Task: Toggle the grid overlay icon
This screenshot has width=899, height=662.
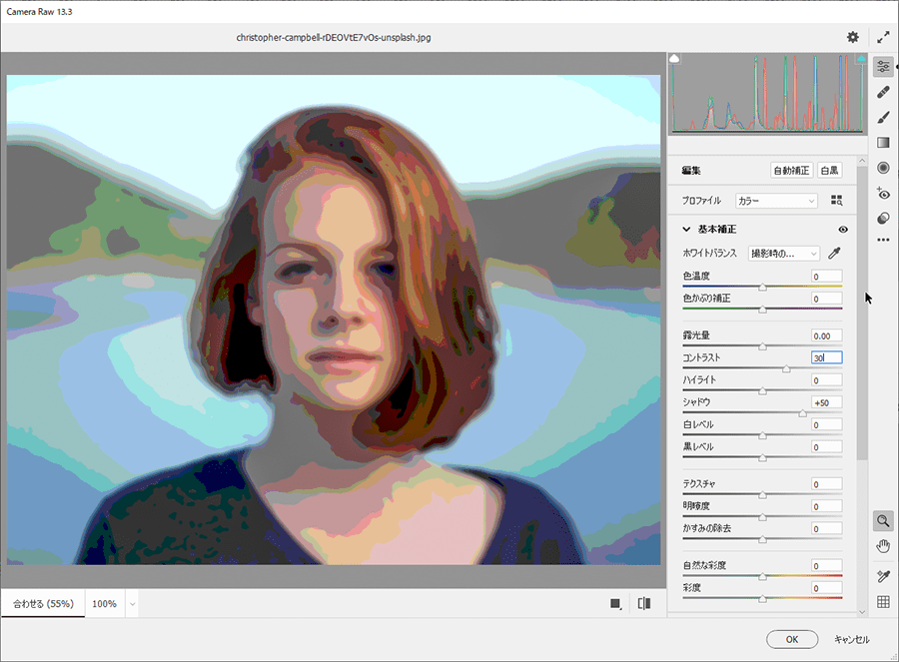Action: [x=883, y=602]
